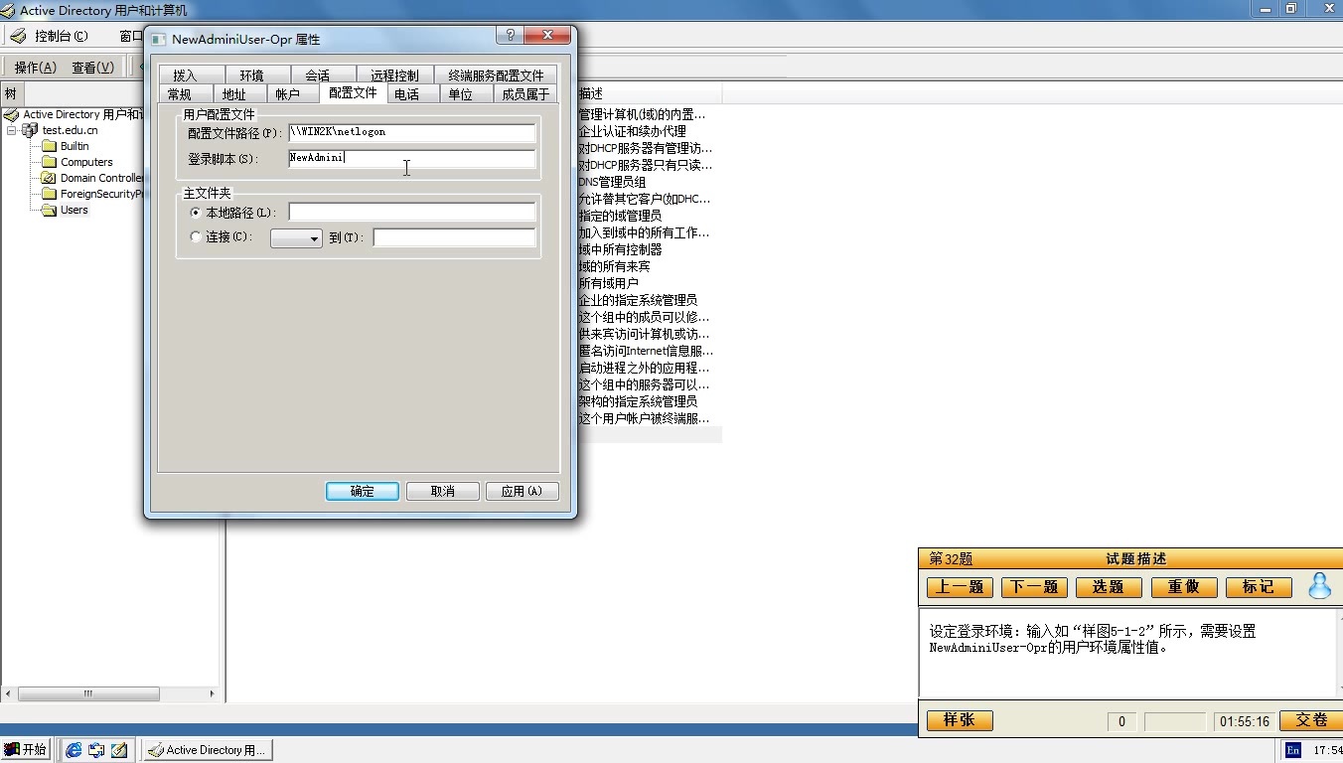Select the 本地路径 local path radio button

point(196,213)
